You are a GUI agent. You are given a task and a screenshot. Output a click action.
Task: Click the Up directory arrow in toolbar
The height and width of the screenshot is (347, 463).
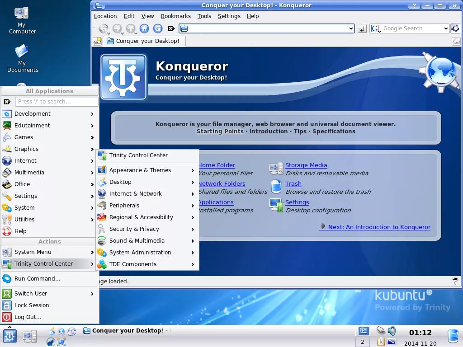click(131, 28)
